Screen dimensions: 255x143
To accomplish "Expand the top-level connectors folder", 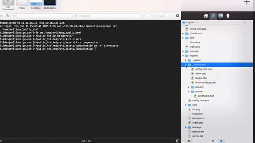I will pos(183,33).
